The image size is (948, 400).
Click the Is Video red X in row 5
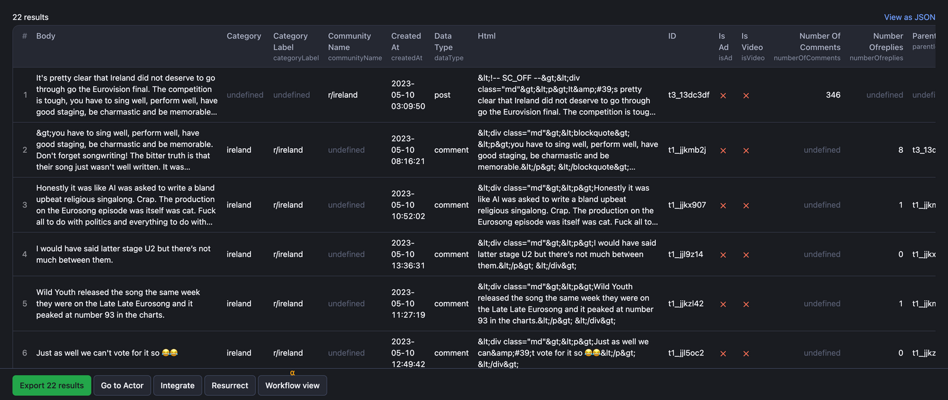[746, 304]
